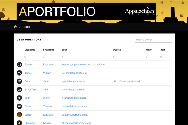Click first name link Janet
Viewport: 188px width, 125px height.
[x=46, y=81]
